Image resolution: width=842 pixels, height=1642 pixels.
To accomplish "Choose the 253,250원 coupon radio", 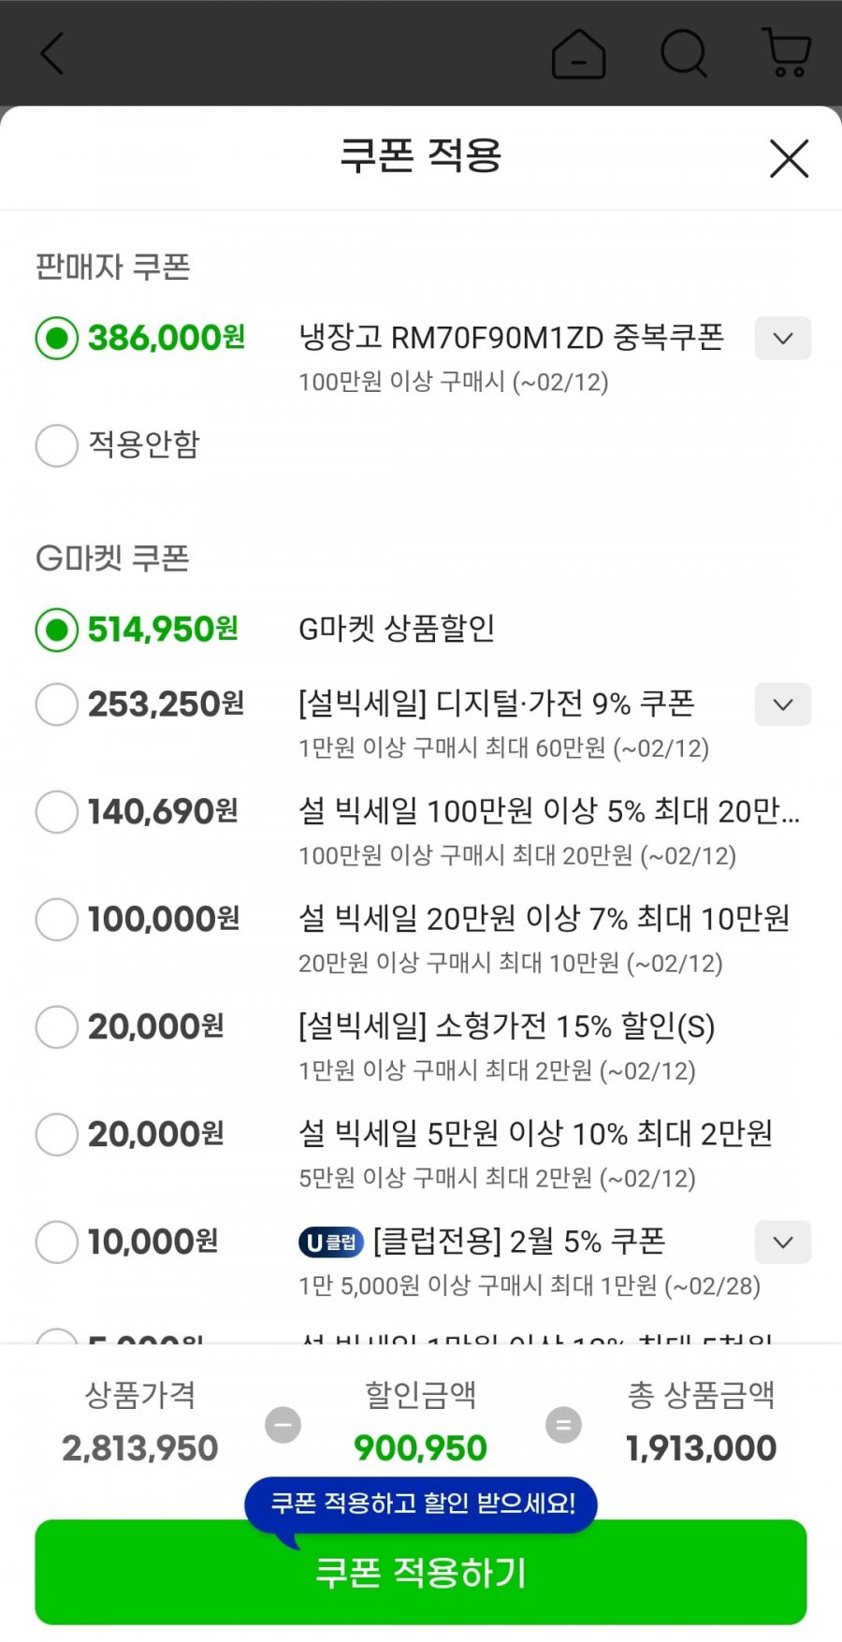I will coord(56,704).
